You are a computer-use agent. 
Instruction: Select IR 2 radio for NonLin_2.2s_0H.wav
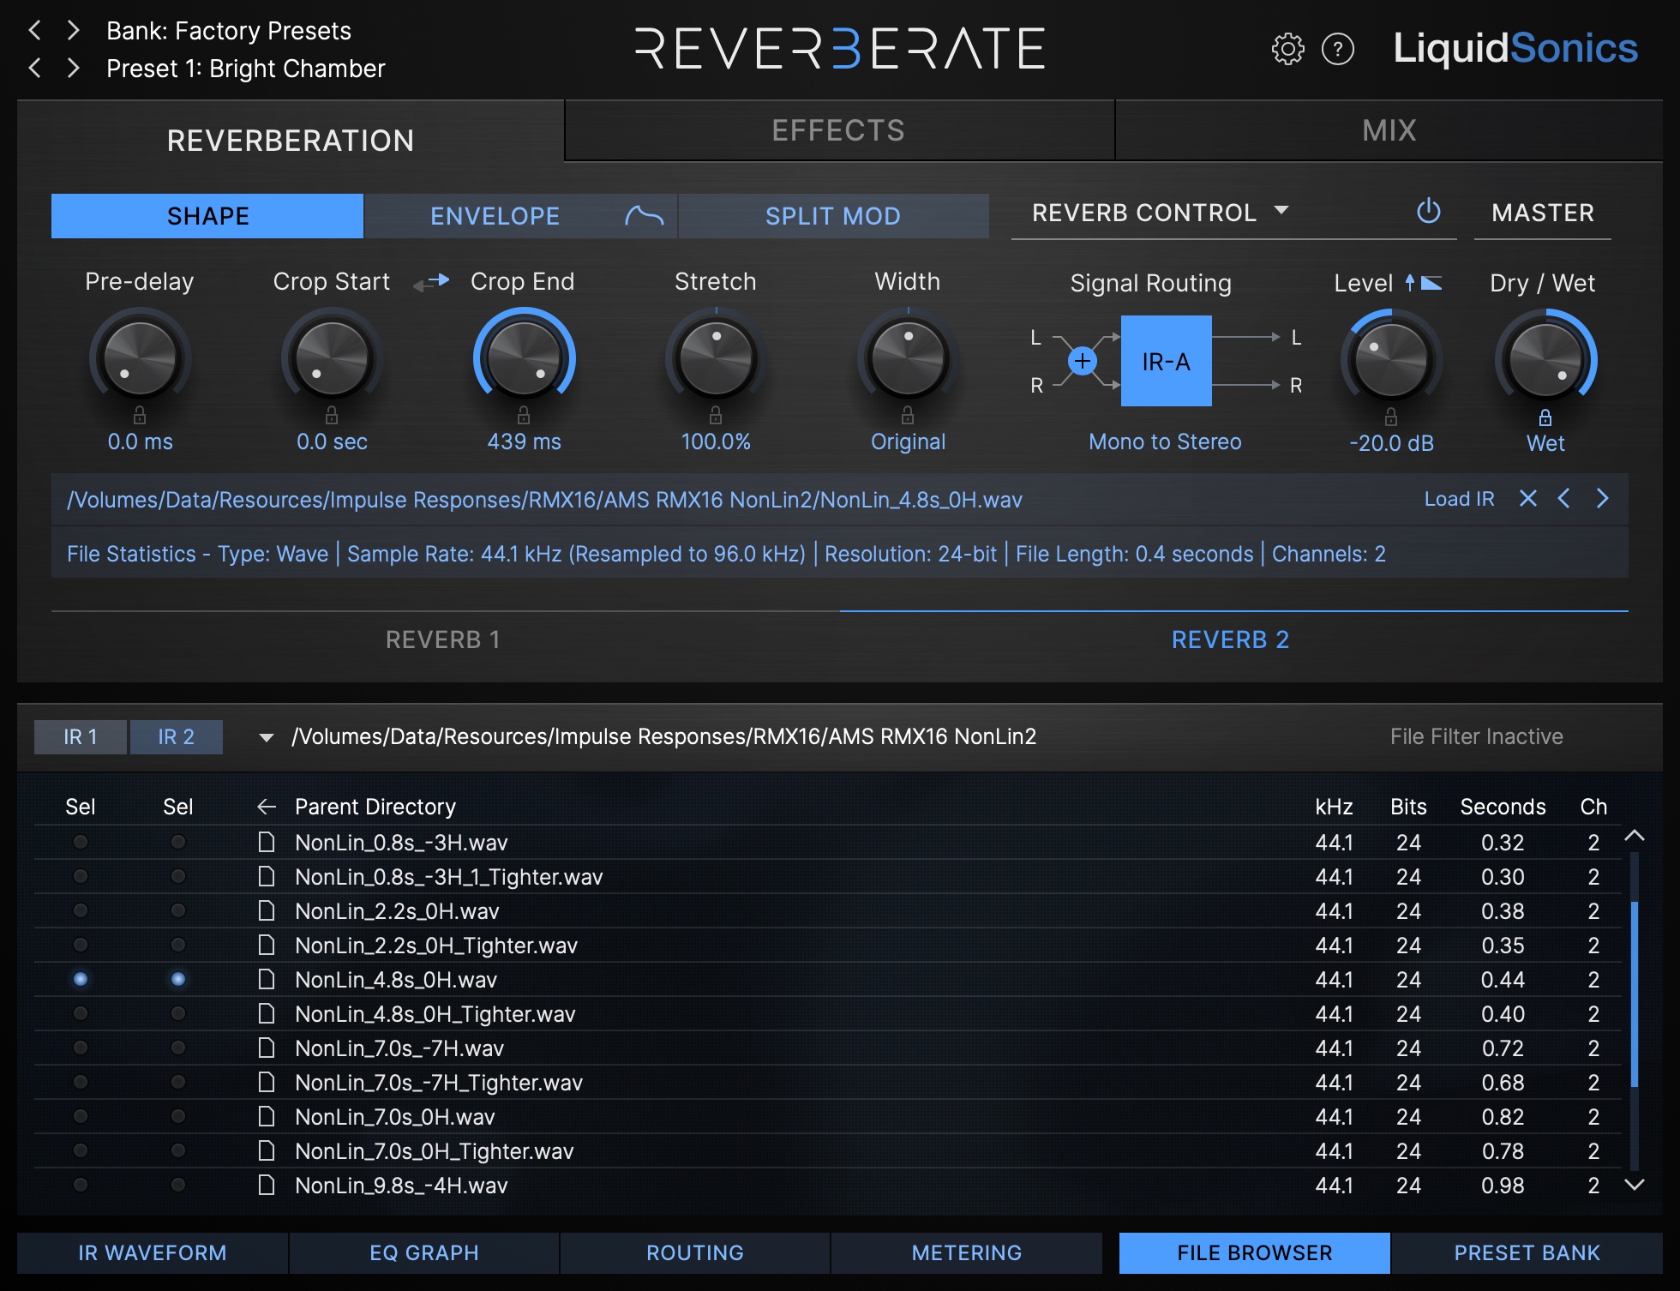click(x=178, y=910)
